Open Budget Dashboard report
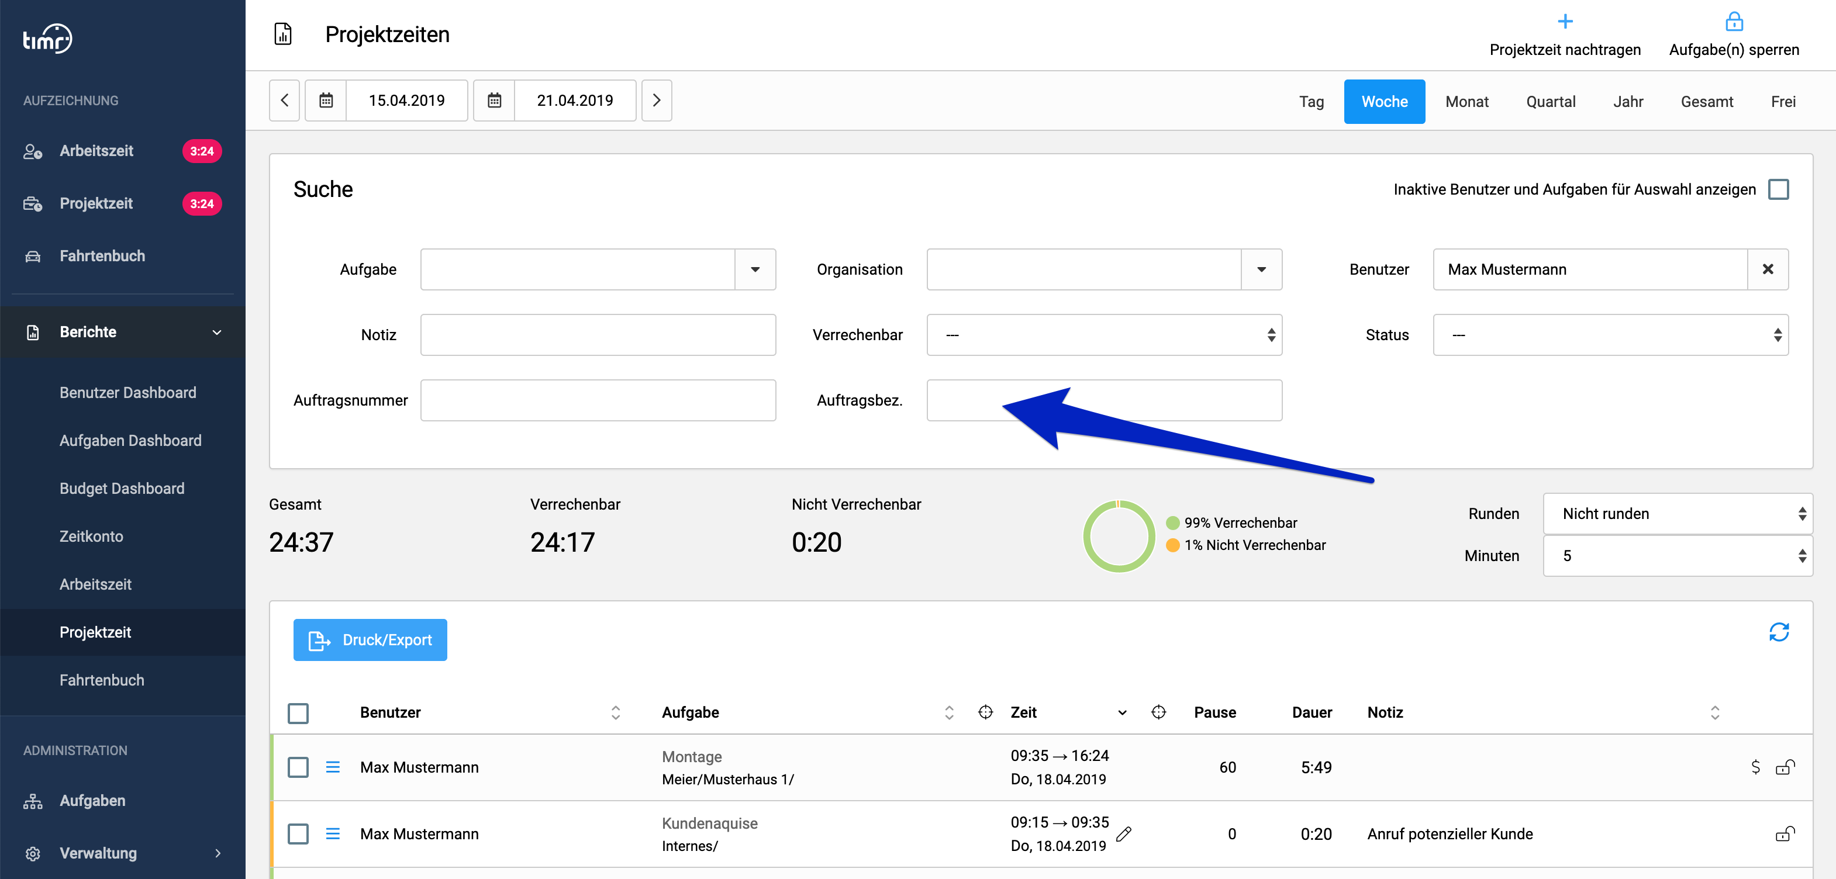 [122, 489]
